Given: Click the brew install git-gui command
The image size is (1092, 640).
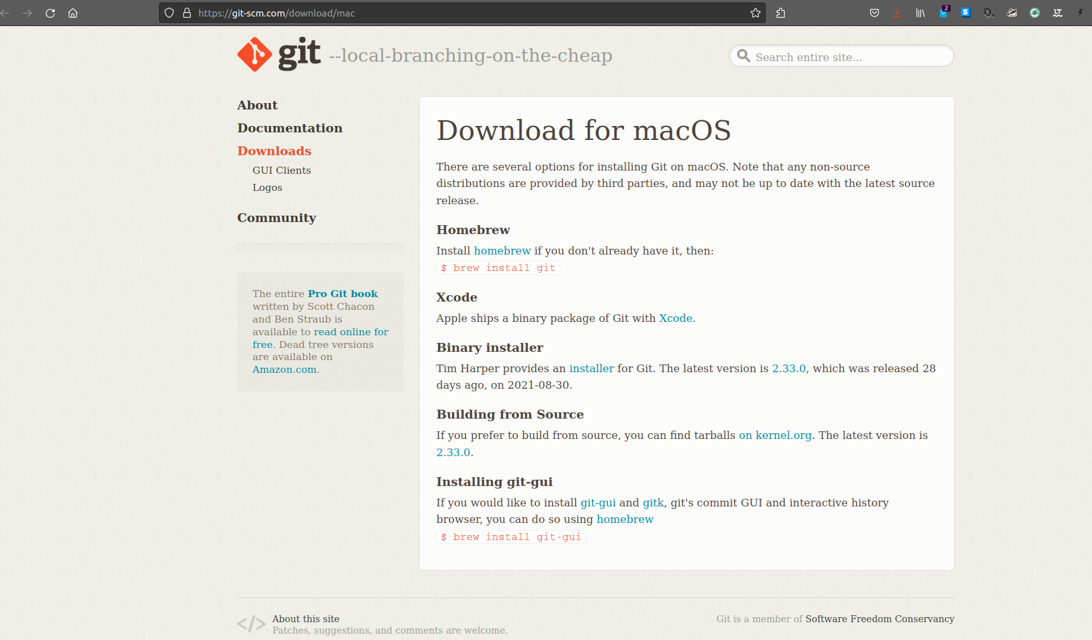Looking at the screenshot, I should 511,537.
